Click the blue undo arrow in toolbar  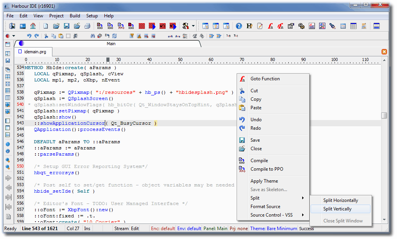(29, 36)
